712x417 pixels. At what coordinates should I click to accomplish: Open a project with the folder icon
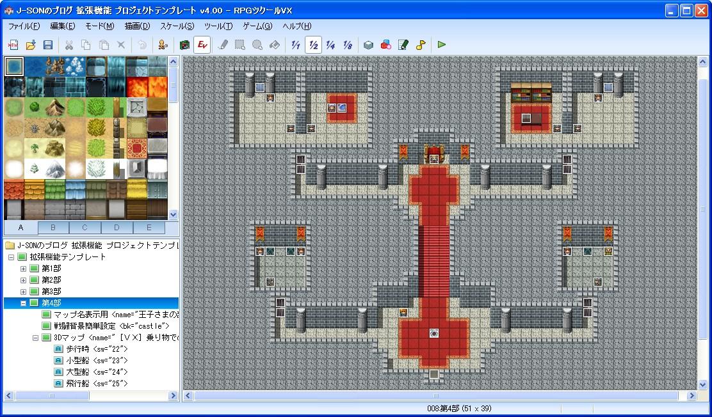click(31, 45)
